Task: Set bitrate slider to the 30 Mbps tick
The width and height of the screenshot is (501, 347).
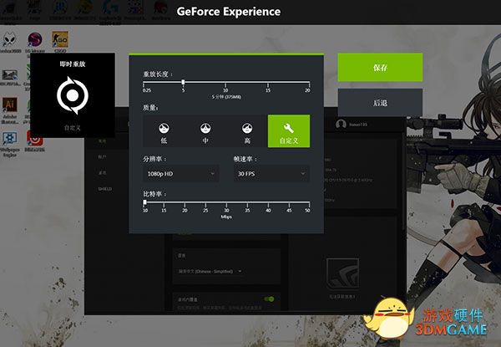Action: pyautogui.click(x=226, y=203)
